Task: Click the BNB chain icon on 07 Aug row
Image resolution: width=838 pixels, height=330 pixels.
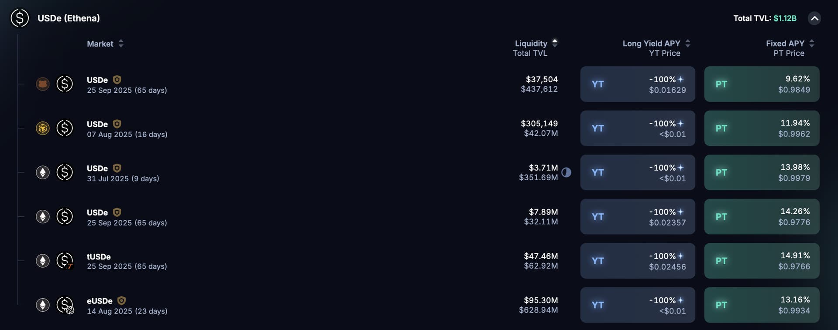Action: [x=43, y=128]
